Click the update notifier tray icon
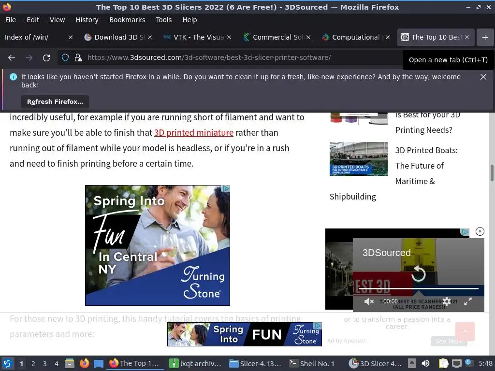 coord(468,363)
